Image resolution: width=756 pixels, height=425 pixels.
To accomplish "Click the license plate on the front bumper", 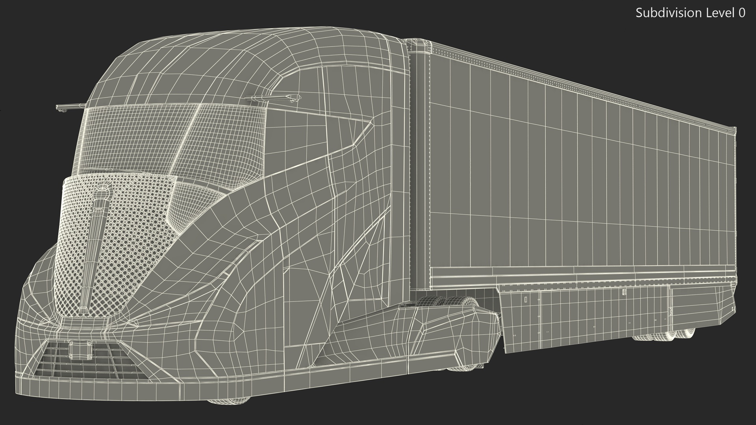I will (x=80, y=350).
